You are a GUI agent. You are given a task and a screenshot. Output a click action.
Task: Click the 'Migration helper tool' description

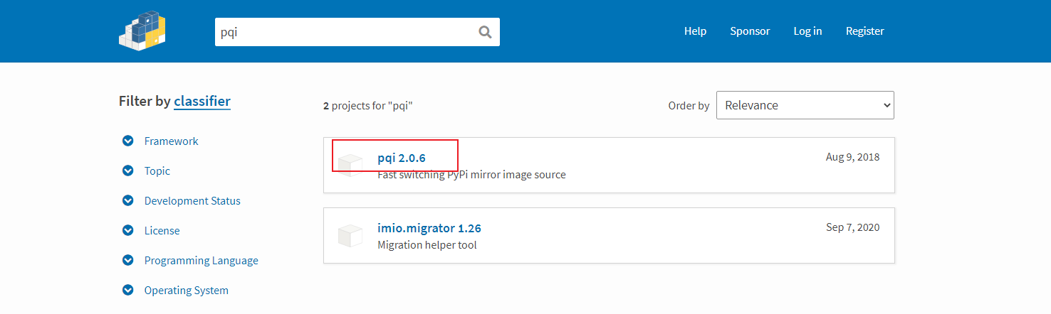pyautogui.click(x=427, y=245)
